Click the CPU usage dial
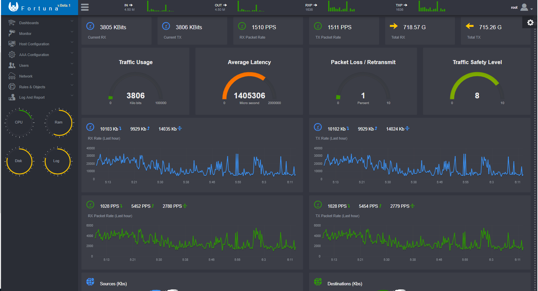 click(19, 123)
